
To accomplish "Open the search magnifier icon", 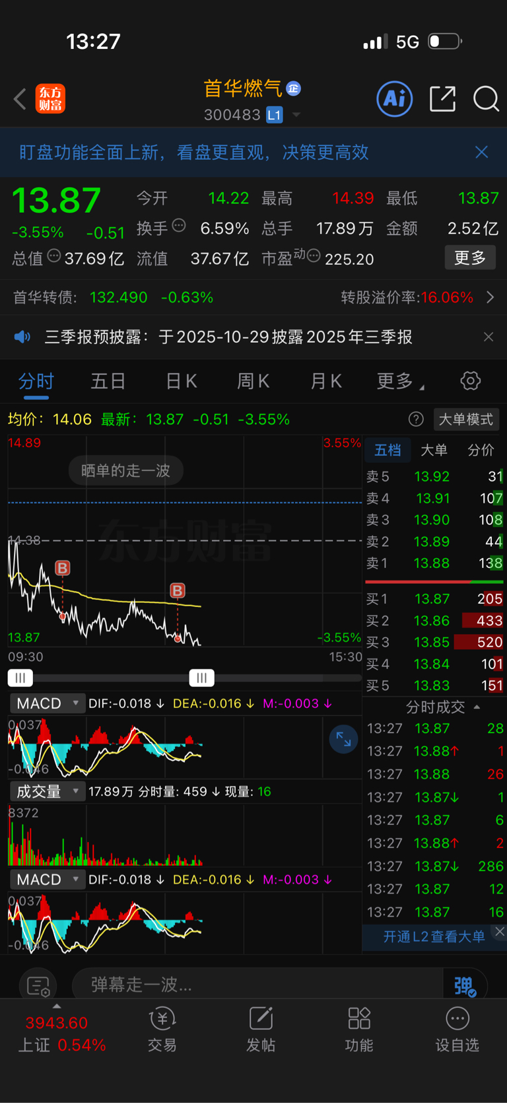I will point(486,99).
